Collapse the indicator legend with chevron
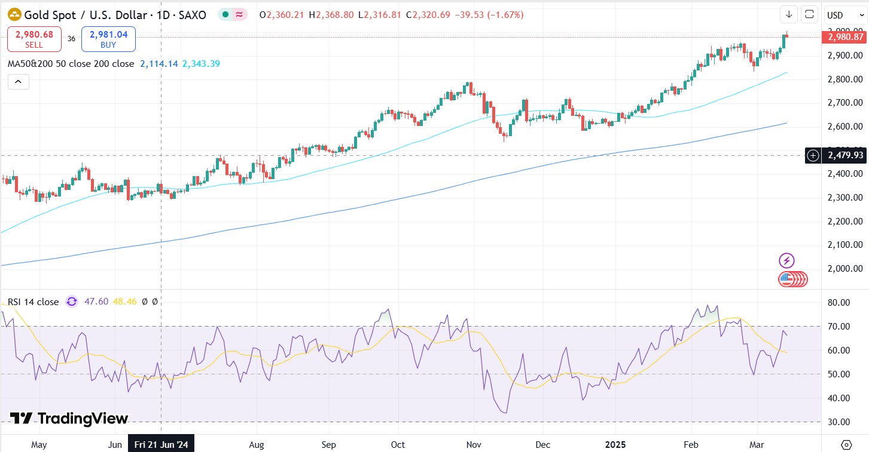The image size is (869, 452). (x=18, y=82)
